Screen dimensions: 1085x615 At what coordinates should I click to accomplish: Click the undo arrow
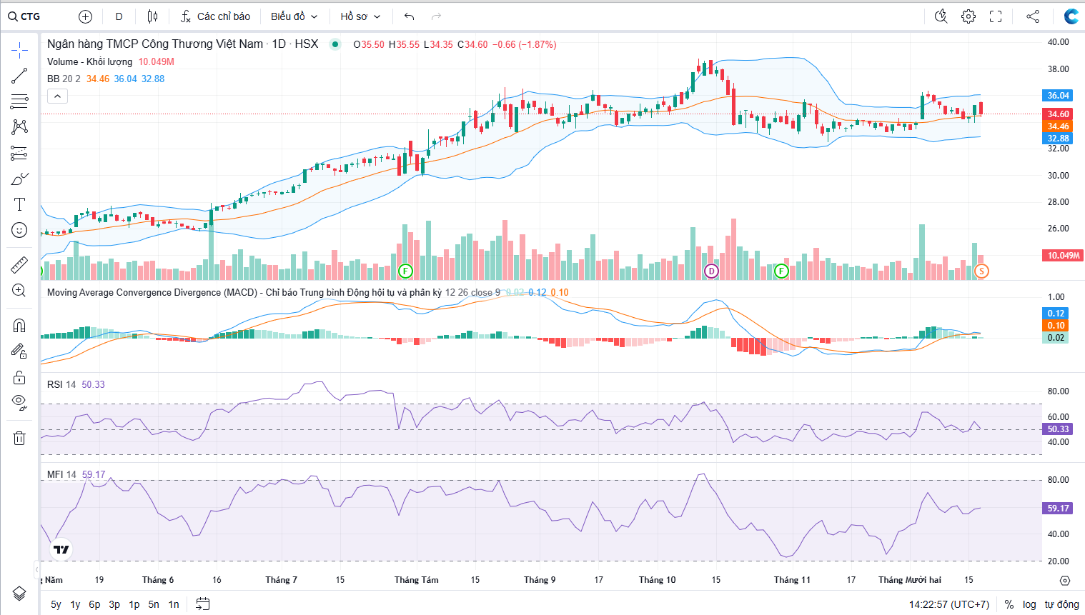click(x=409, y=16)
